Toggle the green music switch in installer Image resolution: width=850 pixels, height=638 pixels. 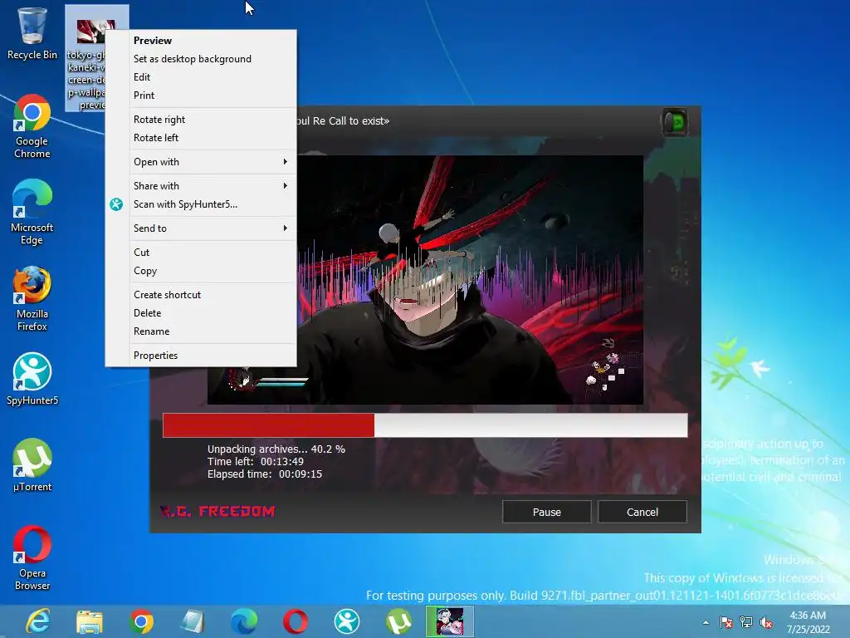click(675, 123)
